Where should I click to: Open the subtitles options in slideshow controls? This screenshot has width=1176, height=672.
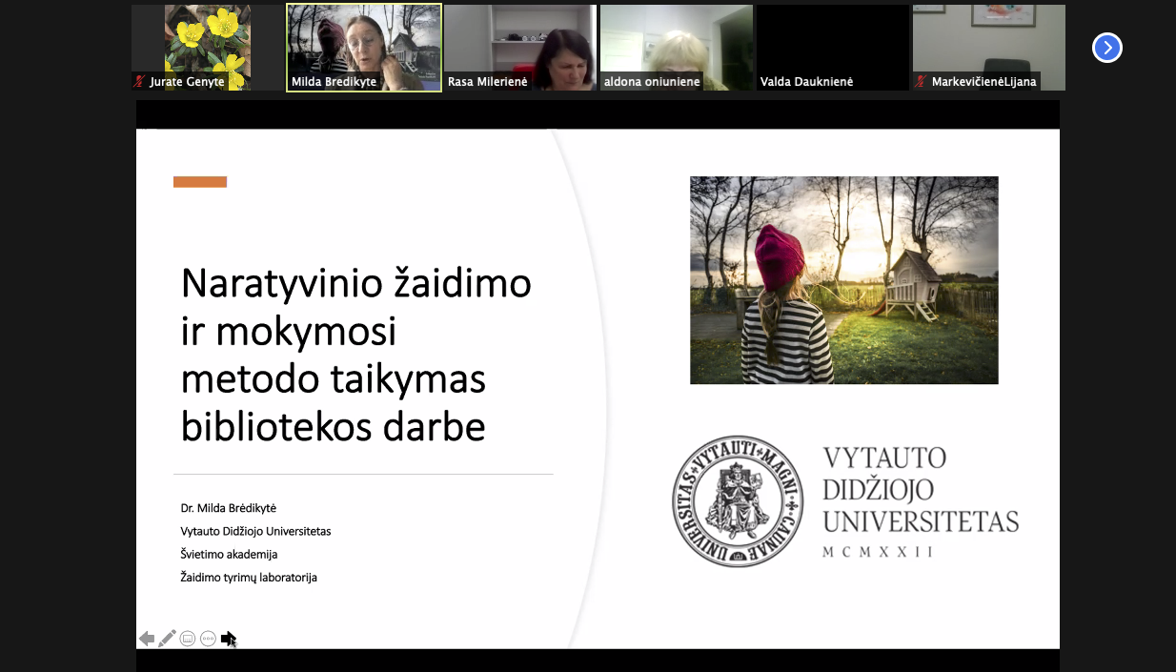[x=188, y=639]
